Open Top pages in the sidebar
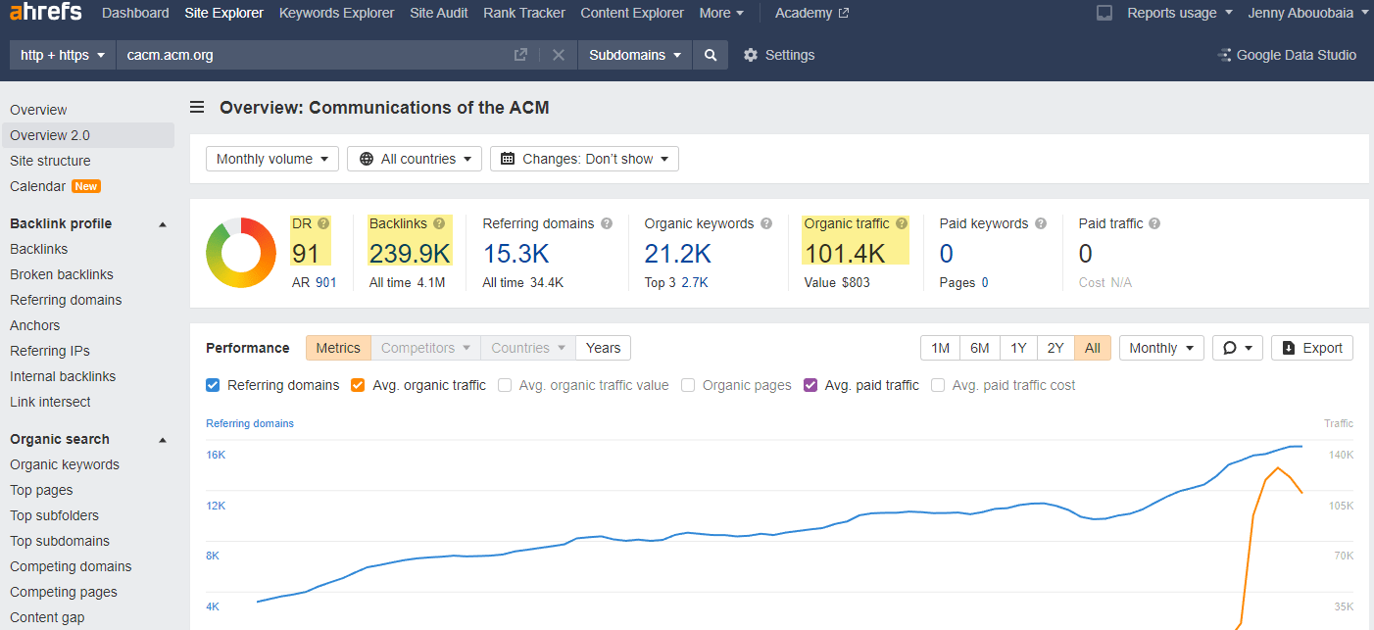The height and width of the screenshot is (630, 1374). pyautogui.click(x=40, y=490)
